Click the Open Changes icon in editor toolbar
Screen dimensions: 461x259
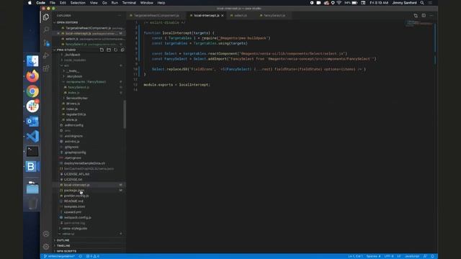416,16
